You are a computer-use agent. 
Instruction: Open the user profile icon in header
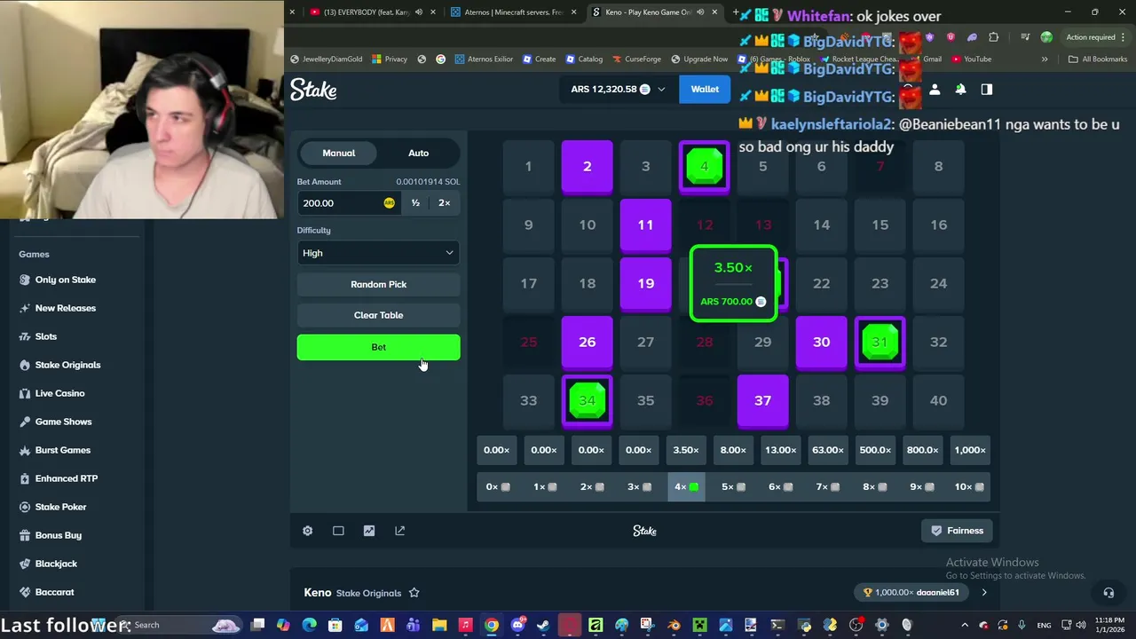point(935,90)
